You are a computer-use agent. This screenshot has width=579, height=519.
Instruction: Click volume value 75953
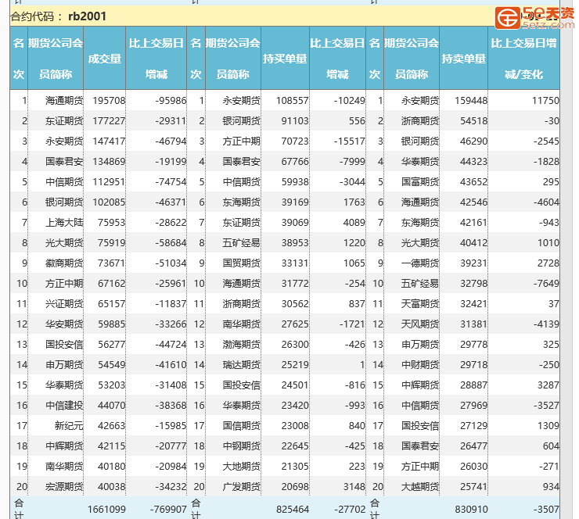[112, 223]
